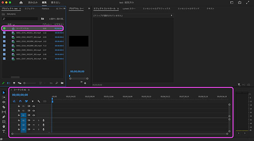
Task: Open Effect Controls panel menu
Action: [118, 9]
